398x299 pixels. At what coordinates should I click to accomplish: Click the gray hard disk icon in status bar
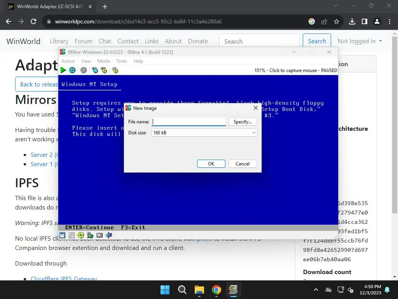coord(99,235)
